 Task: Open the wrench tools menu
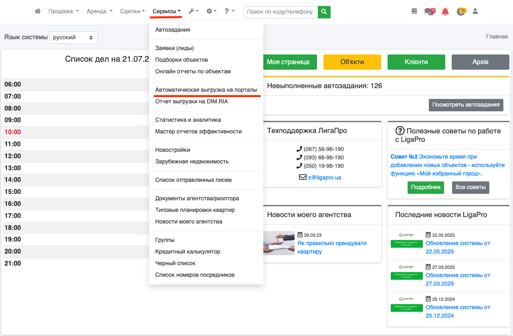[x=194, y=12]
